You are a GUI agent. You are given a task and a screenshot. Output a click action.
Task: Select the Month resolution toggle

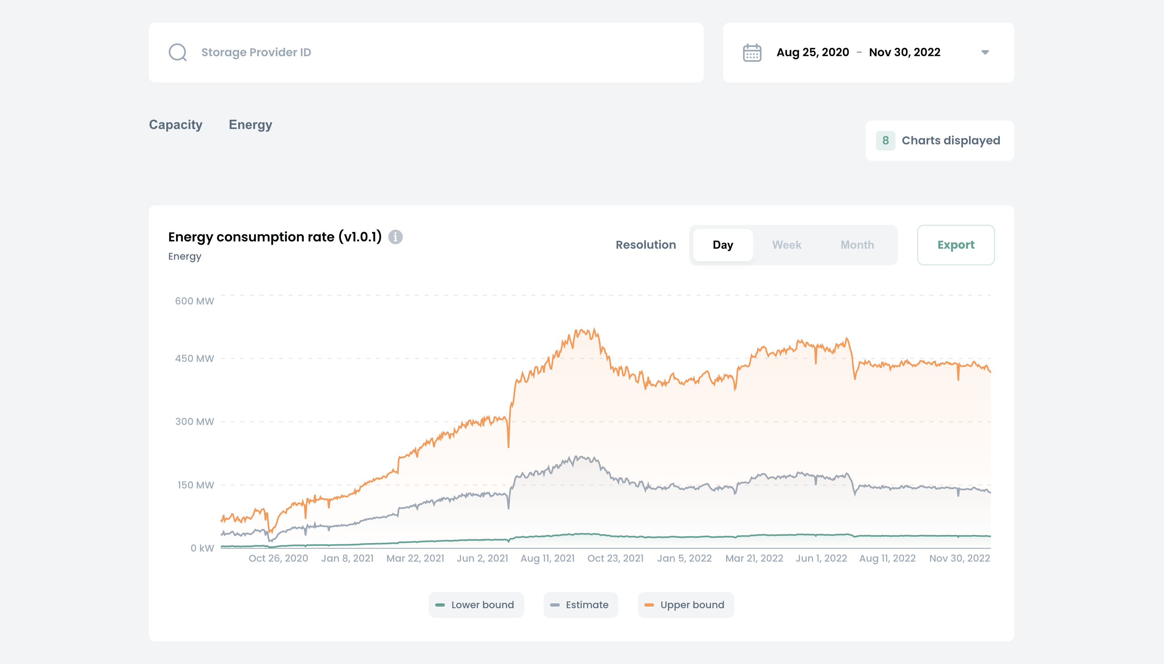click(856, 245)
